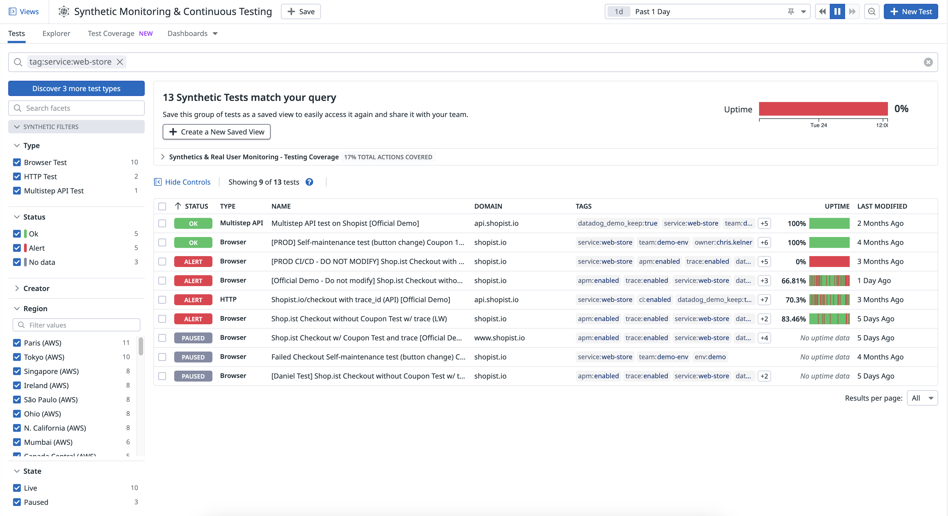This screenshot has width=948, height=516.
Task: Remove the tag:service:web-store filter chip
Action: point(120,62)
